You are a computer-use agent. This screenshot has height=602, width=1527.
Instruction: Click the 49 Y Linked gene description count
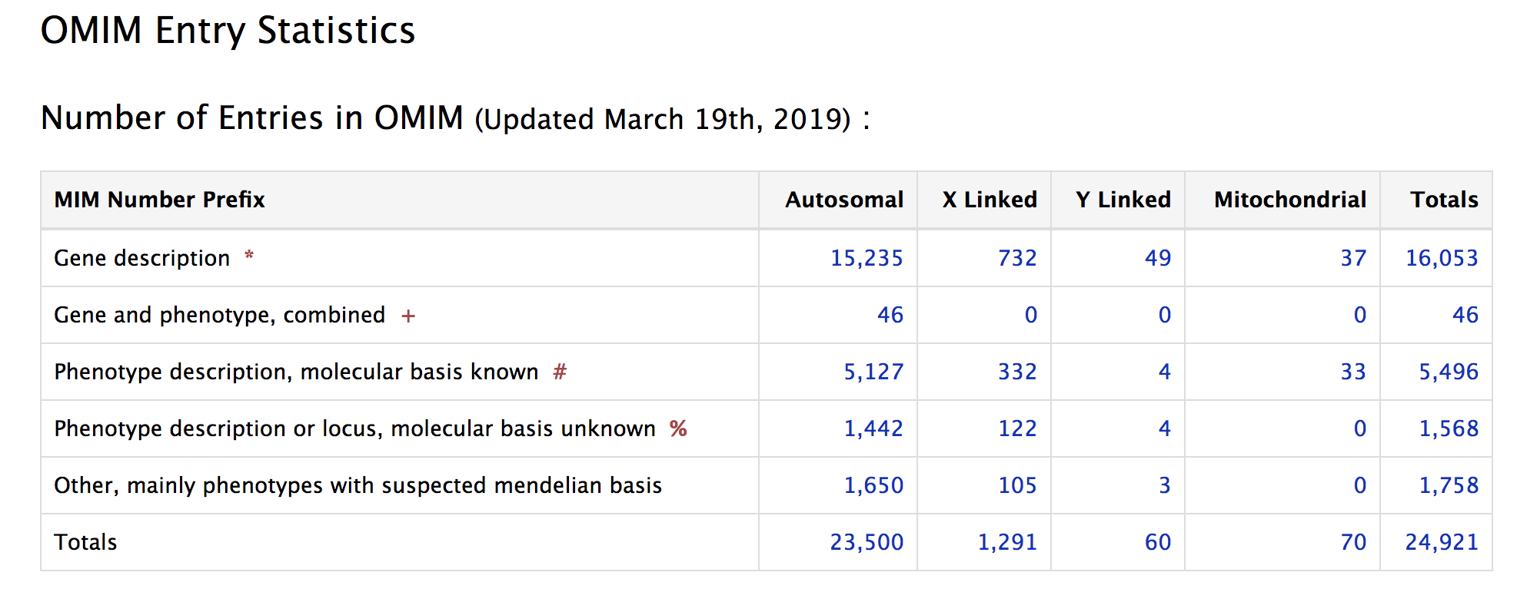tap(1157, 258)
